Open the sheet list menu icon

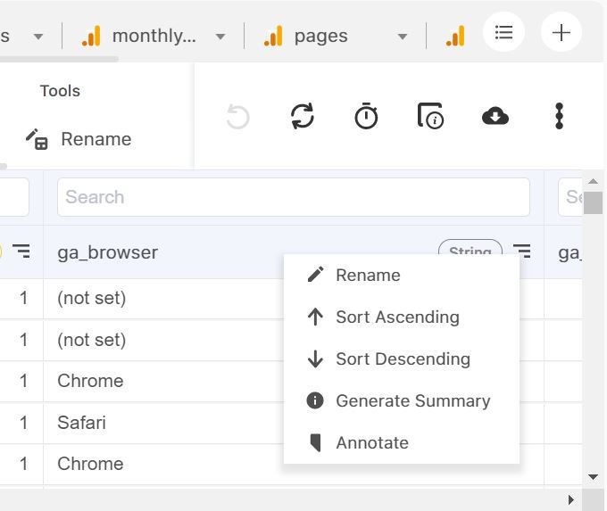click(x=503, y=32)
